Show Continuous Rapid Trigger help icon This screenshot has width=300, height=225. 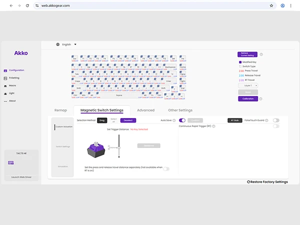coord(213,126)
